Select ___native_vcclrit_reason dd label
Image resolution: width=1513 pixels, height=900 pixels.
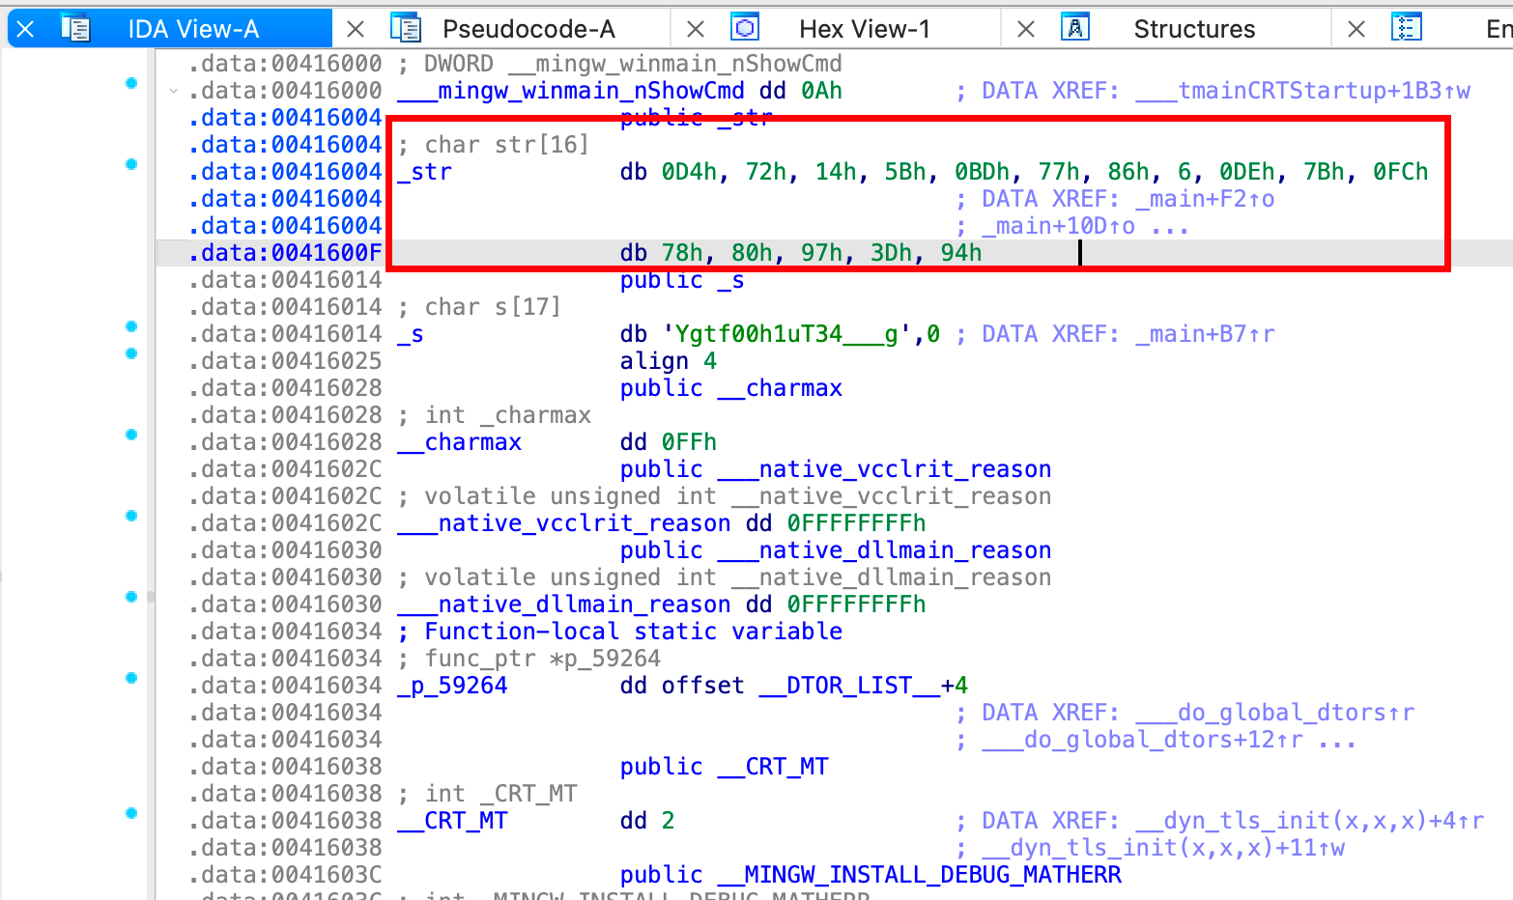tap(564, 523)
